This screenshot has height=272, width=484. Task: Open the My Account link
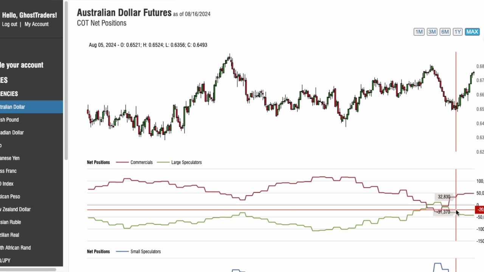[x=36, y=24]
